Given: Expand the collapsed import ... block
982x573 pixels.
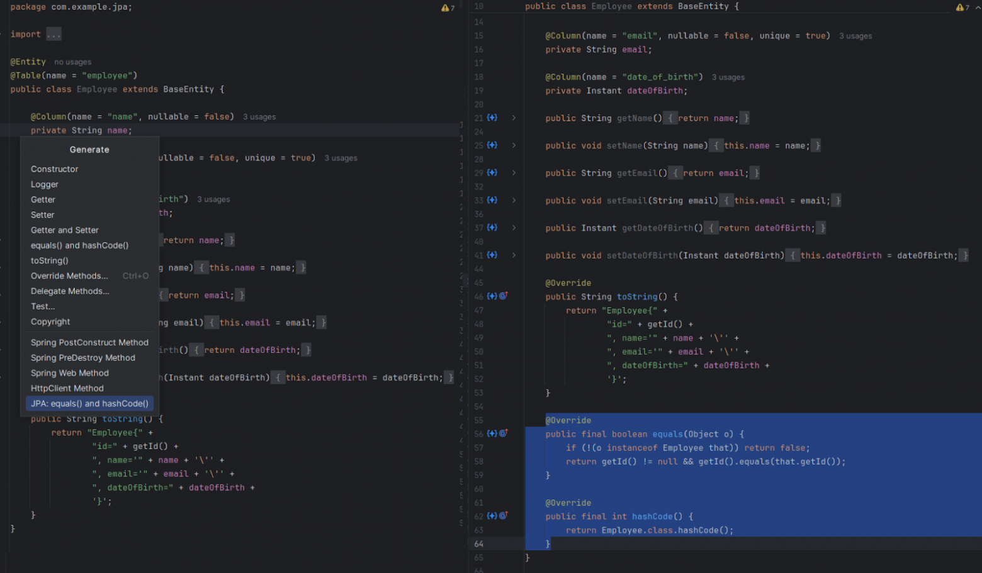Looking at the screenshot, I should coord(54,34).
